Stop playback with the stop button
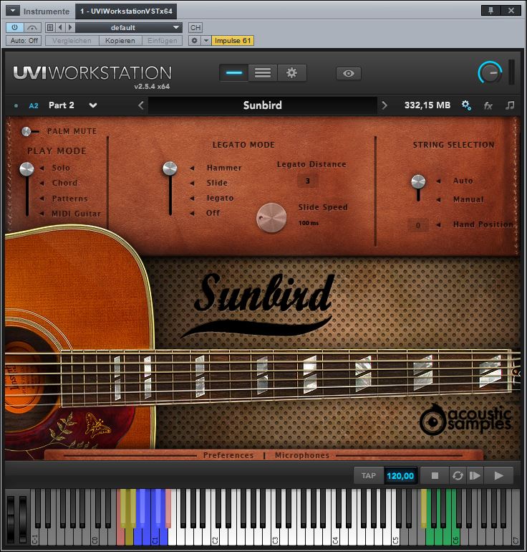 (x=435, y=476)
